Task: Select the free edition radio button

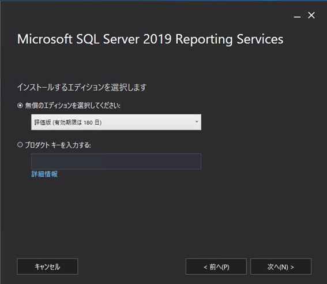Action: pos(20,106)
